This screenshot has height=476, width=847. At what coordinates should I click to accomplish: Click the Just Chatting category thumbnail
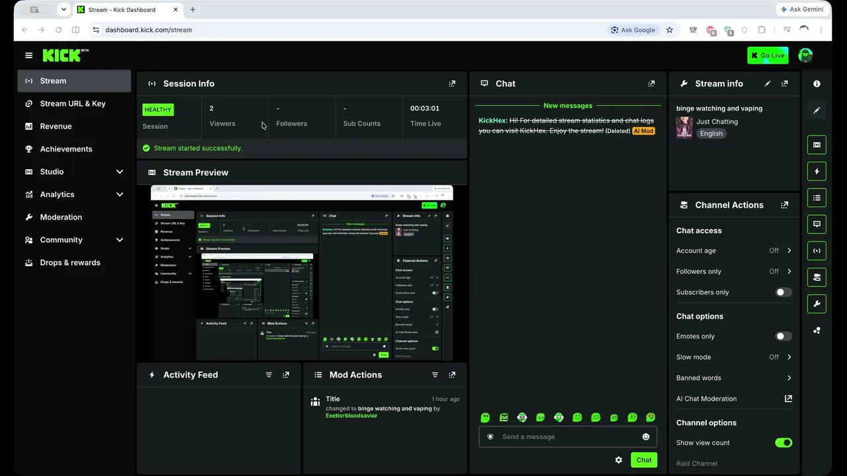(x=684, y=128)
